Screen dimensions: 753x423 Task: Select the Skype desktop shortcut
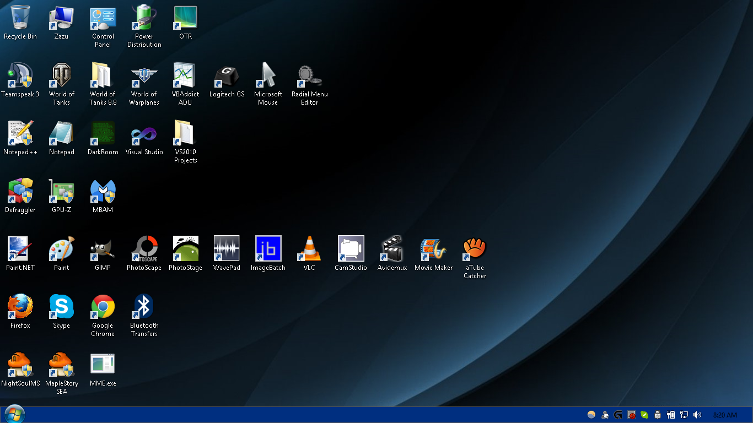click(61, 307)
